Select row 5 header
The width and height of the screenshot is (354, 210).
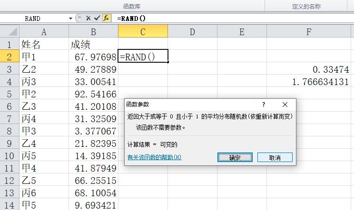[x=9, y=94]
